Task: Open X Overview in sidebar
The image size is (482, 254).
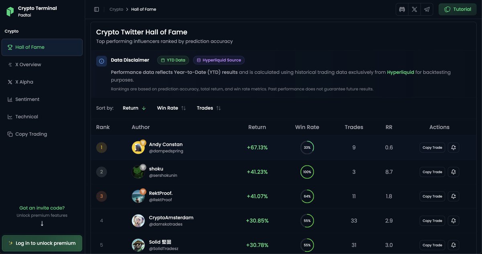Action: 42,65
